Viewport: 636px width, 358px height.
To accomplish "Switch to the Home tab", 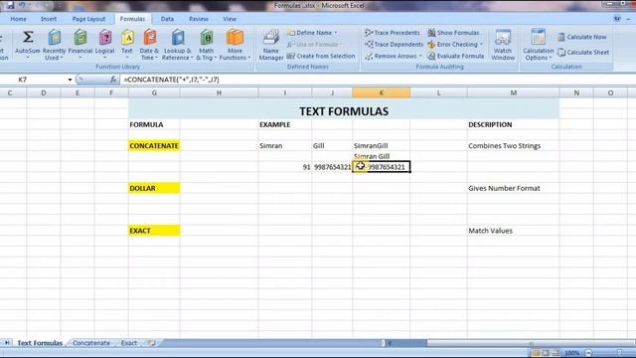I will tap(18, 19).
